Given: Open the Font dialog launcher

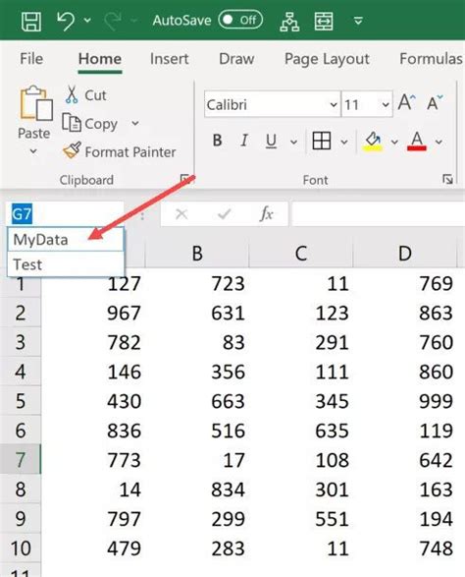Looking at the screenshot, I should 447,180.
